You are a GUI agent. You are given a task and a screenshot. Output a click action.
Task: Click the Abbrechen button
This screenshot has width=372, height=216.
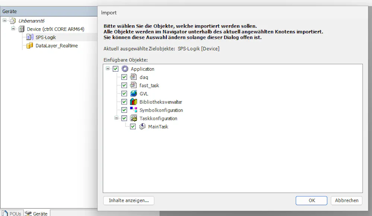point(346,200)
